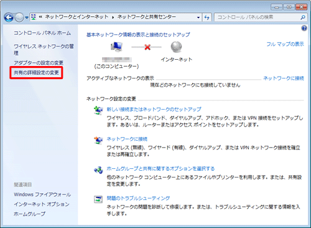This screenshot has height=228, width=311.
Task: Expand the address bar history dropdown
Action: coord(198,17)
